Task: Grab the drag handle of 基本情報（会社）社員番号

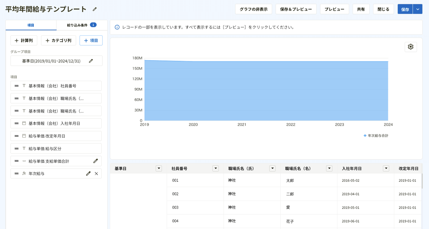Action: (x=17, y=86)
